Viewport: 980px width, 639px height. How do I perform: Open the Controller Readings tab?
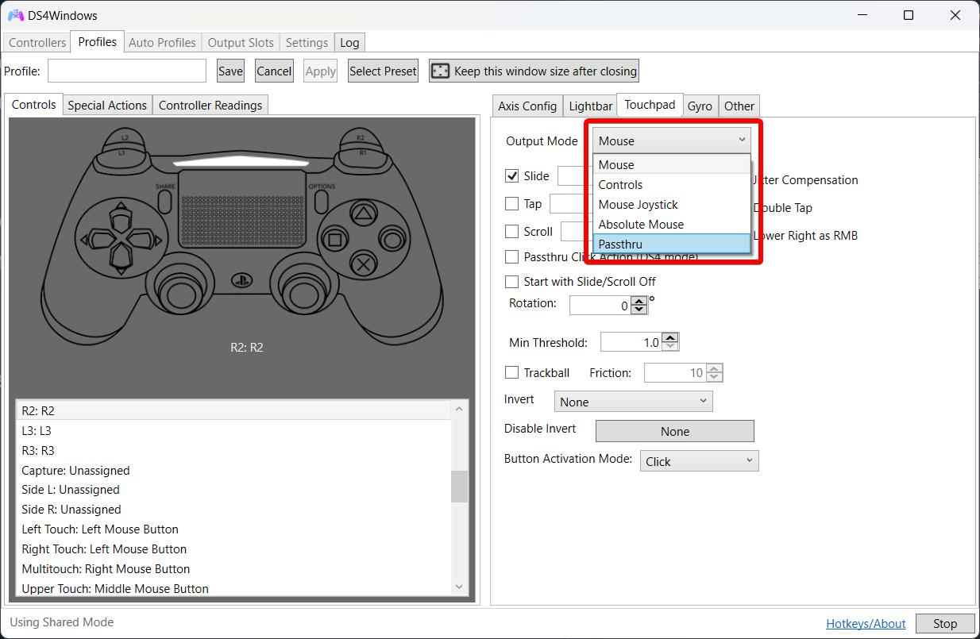pos(210,105)
